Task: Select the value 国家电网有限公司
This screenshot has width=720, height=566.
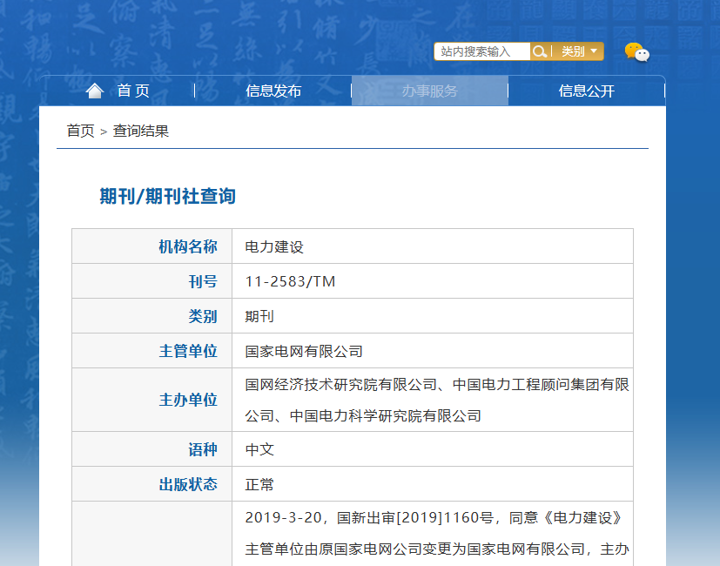Action: pos(304,352)
